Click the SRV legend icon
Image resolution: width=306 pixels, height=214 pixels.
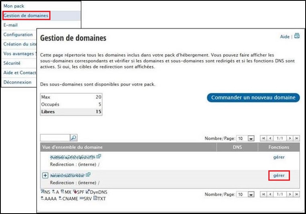click(x=82, y=198)
